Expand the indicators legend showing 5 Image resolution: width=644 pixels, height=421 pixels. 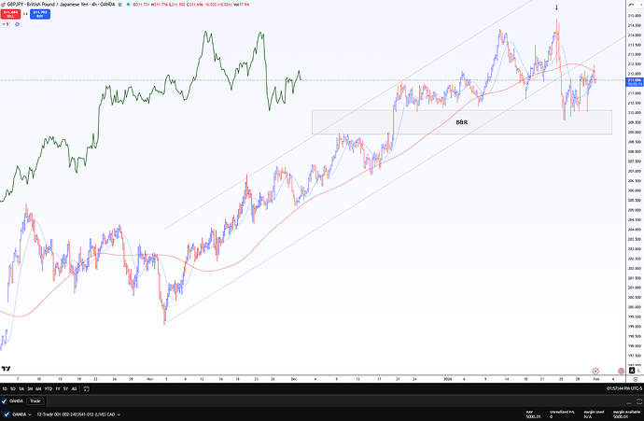coord(5,24)
